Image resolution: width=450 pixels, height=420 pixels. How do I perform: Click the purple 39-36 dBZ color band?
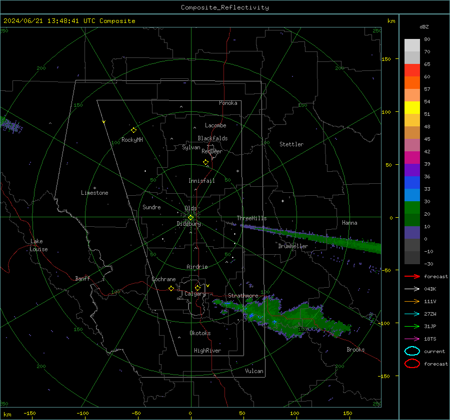pos(412,170)
